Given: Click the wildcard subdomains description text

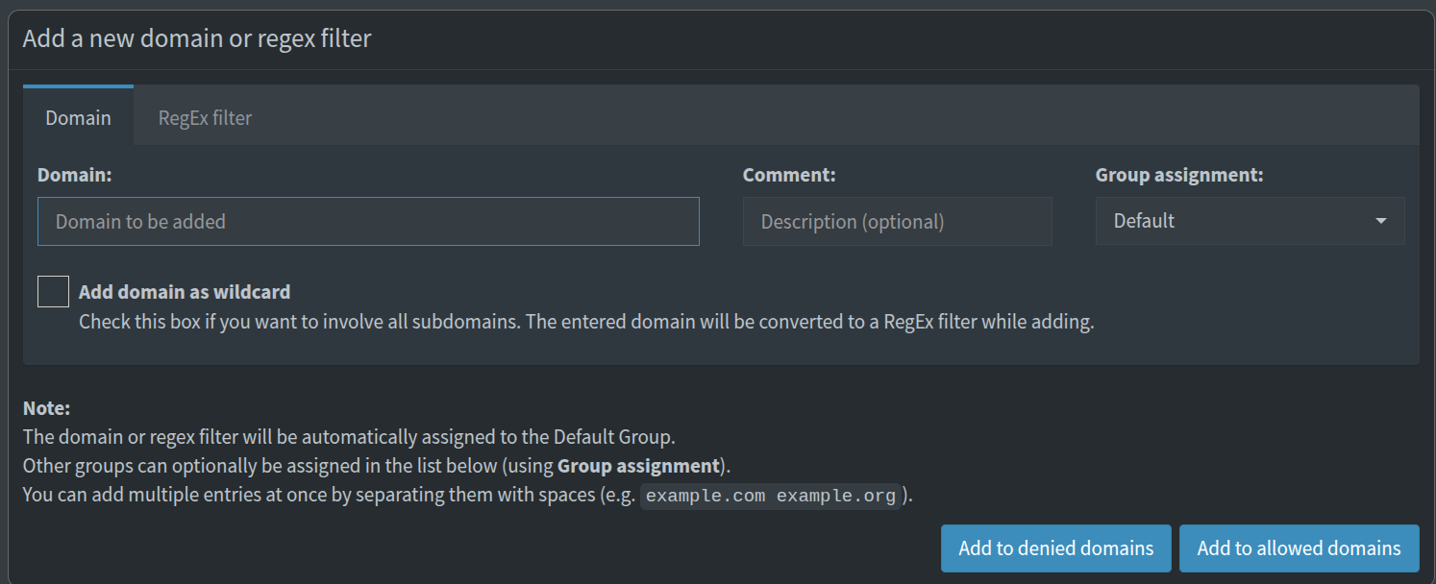Looking at the screenshot, I should pyautogui.click(x=586, y=322).
